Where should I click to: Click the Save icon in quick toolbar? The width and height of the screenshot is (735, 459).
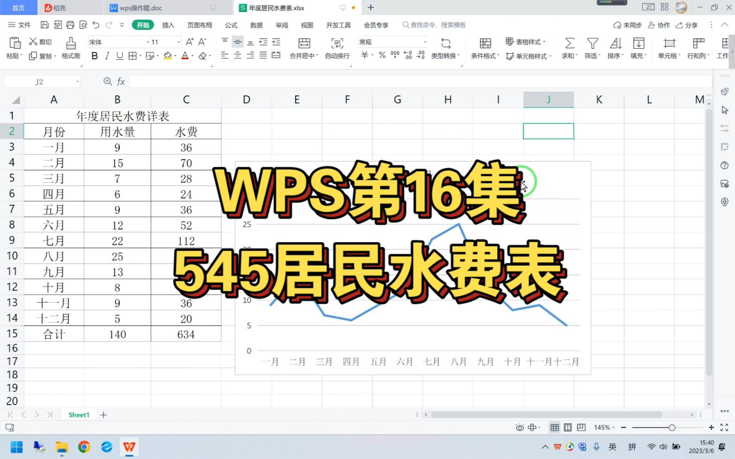(x=45, y=25)
